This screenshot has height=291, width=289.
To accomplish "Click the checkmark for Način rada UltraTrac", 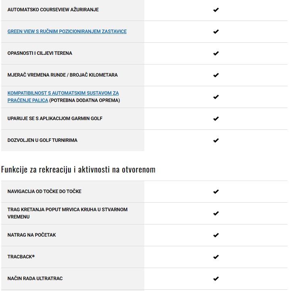I will pos(216,279).
